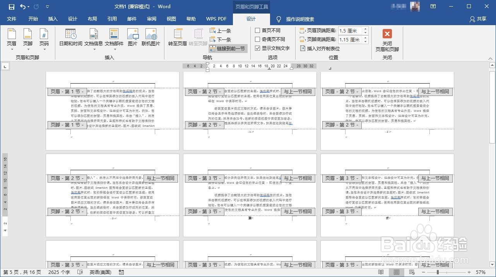Switch to the 插入 tab
This screenshot has width=496, height=277.
53,19
